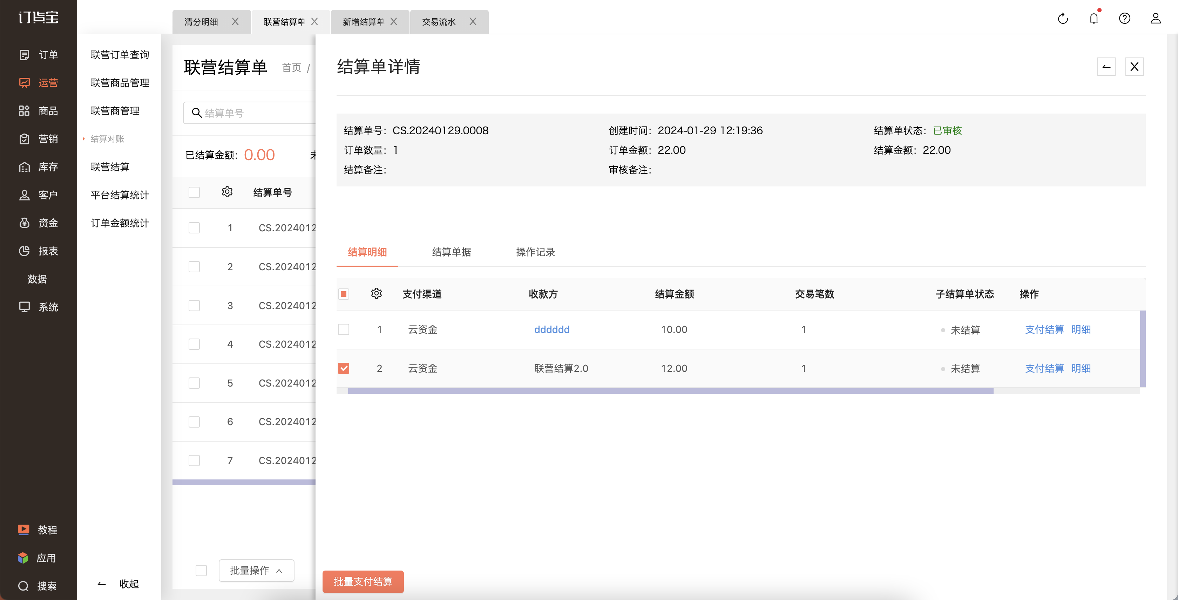Switch to the 清分明细 page tab
Image resolution: width=1178 pixels, height=600 pixels.
(x=202, y=21)
